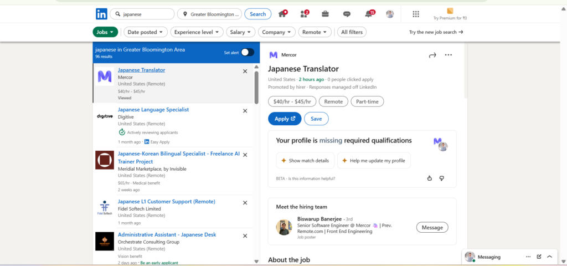Share the Japanese Translator job

432,55
